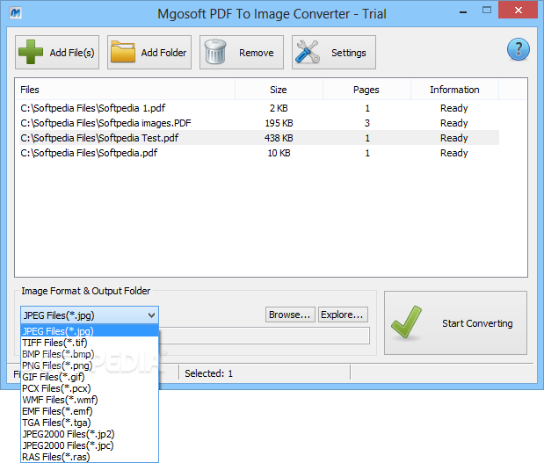Choose JPEG2000 Files(*.jp2) format option

pos(90,434)
